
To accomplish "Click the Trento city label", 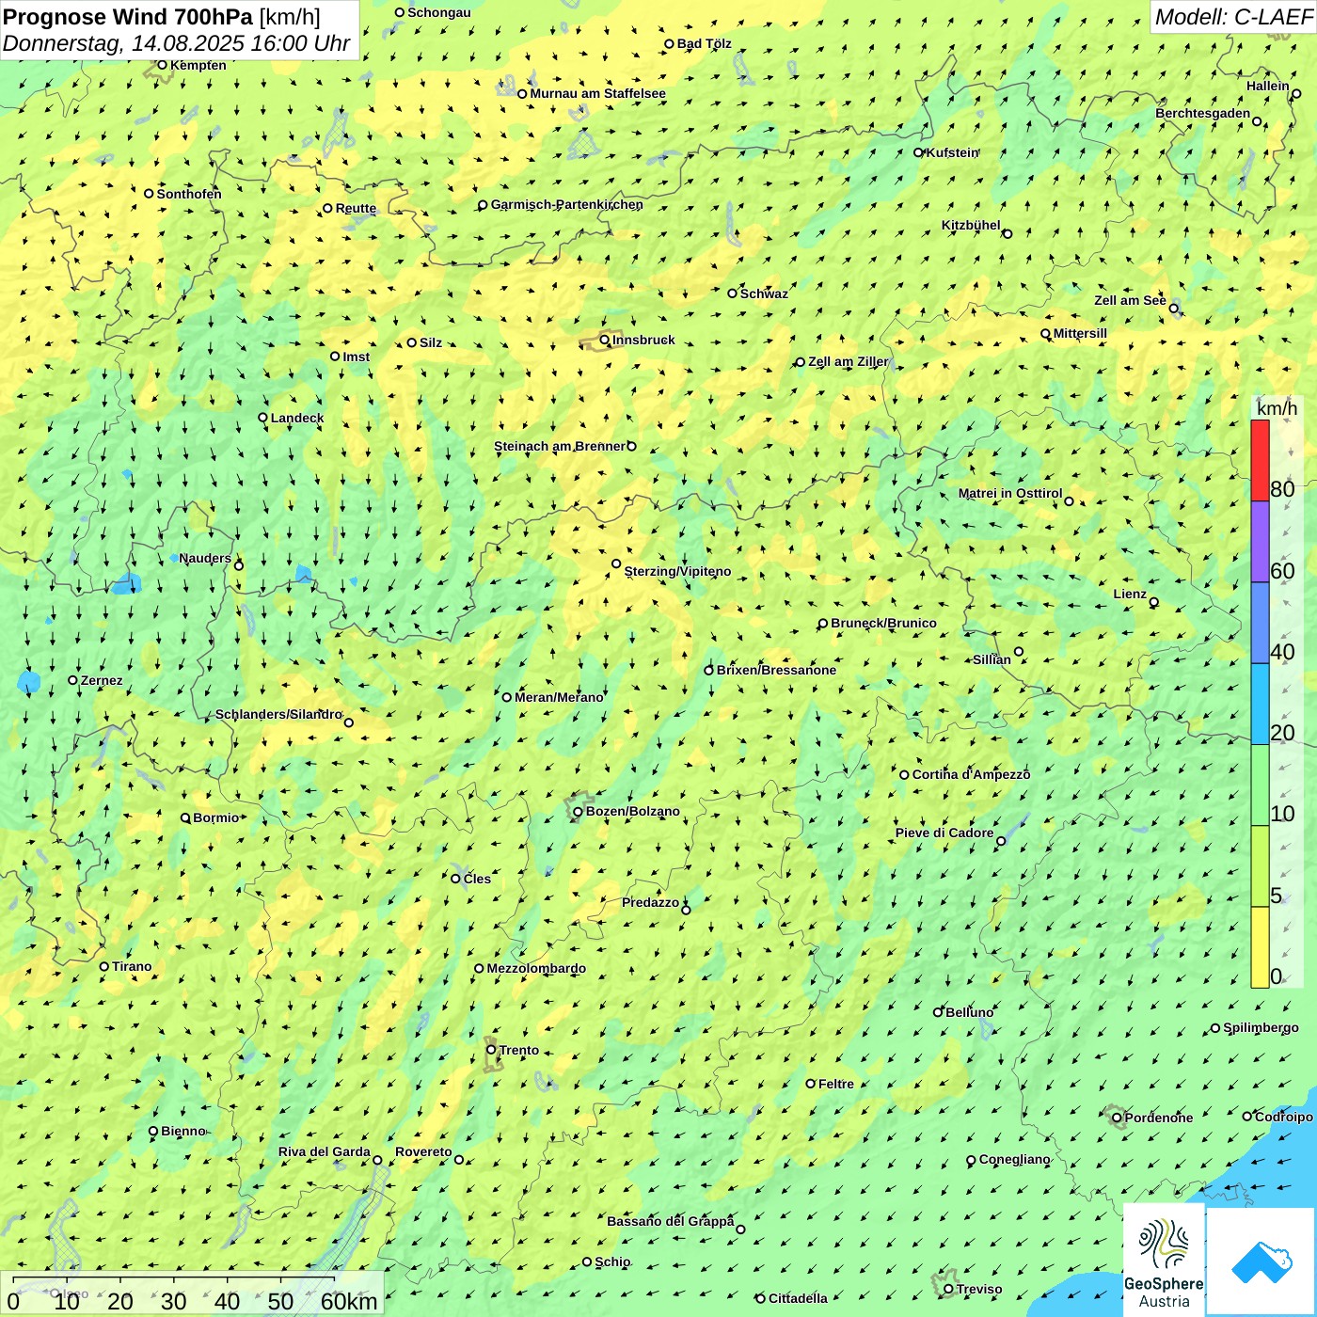I will tap(519, 1050).
